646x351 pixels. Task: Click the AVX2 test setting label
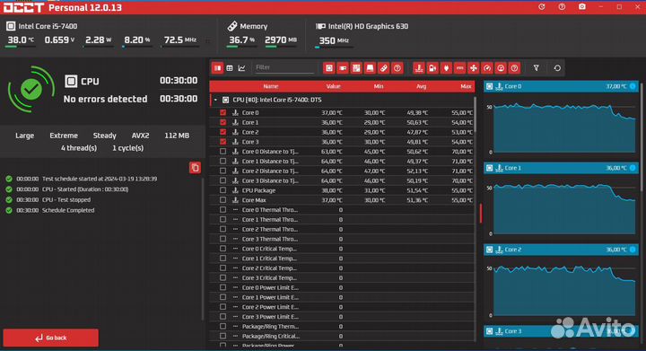[140, 136]
